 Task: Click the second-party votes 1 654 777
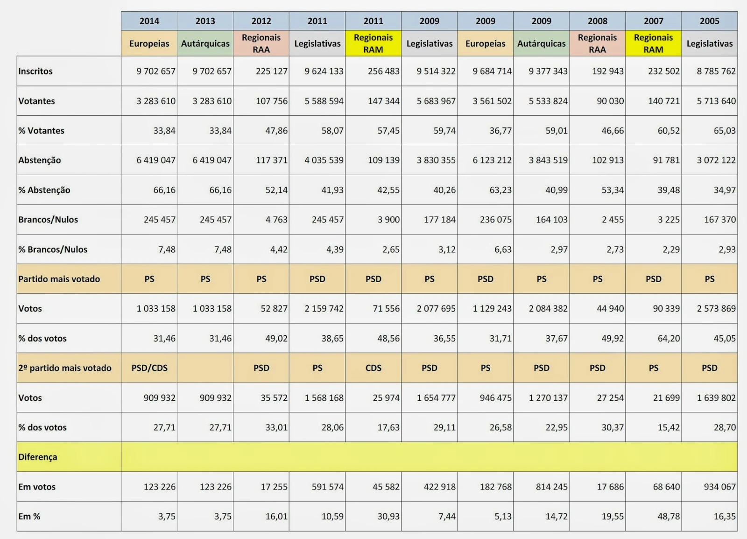(x=436, y=398)
